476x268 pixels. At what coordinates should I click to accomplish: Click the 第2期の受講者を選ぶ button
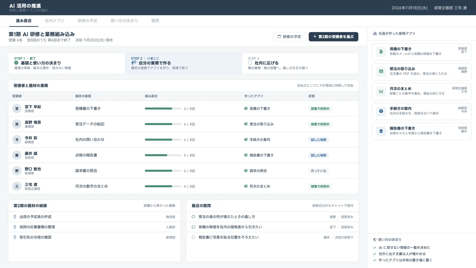pyautogui.click(x=333, y=37)
